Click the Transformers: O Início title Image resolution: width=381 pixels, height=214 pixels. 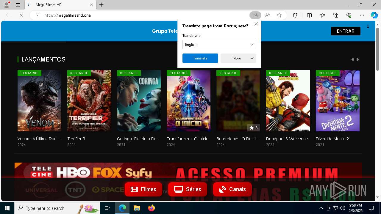pos(188,139)
